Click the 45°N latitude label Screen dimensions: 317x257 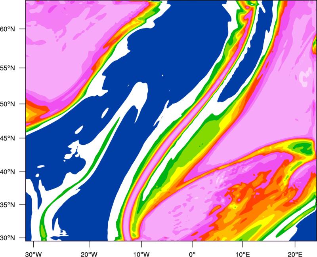tap(8, 138)
